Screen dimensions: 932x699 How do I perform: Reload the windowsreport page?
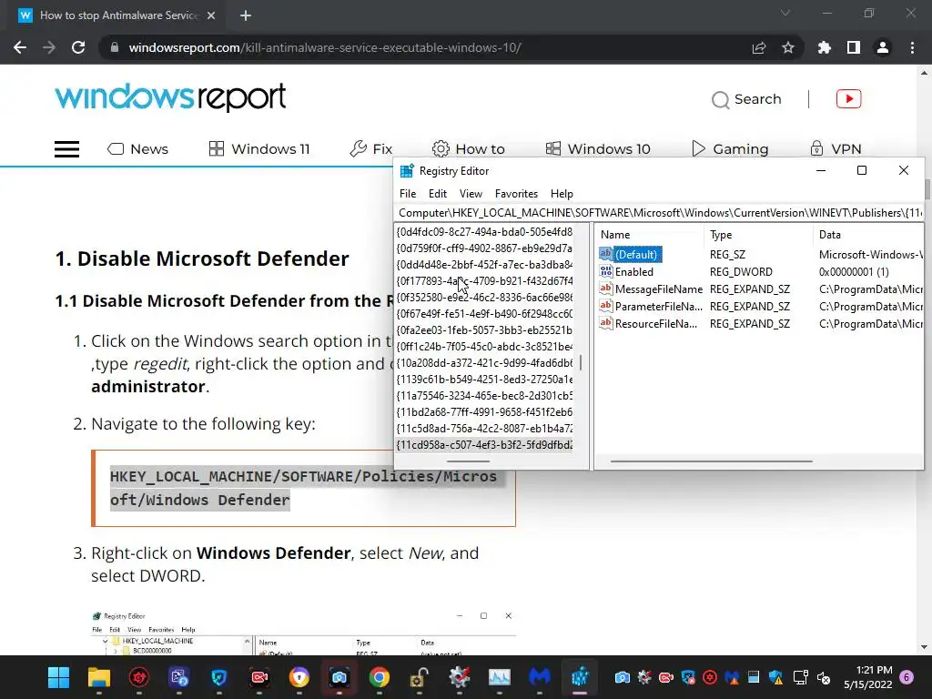click(x=78, y=47)
